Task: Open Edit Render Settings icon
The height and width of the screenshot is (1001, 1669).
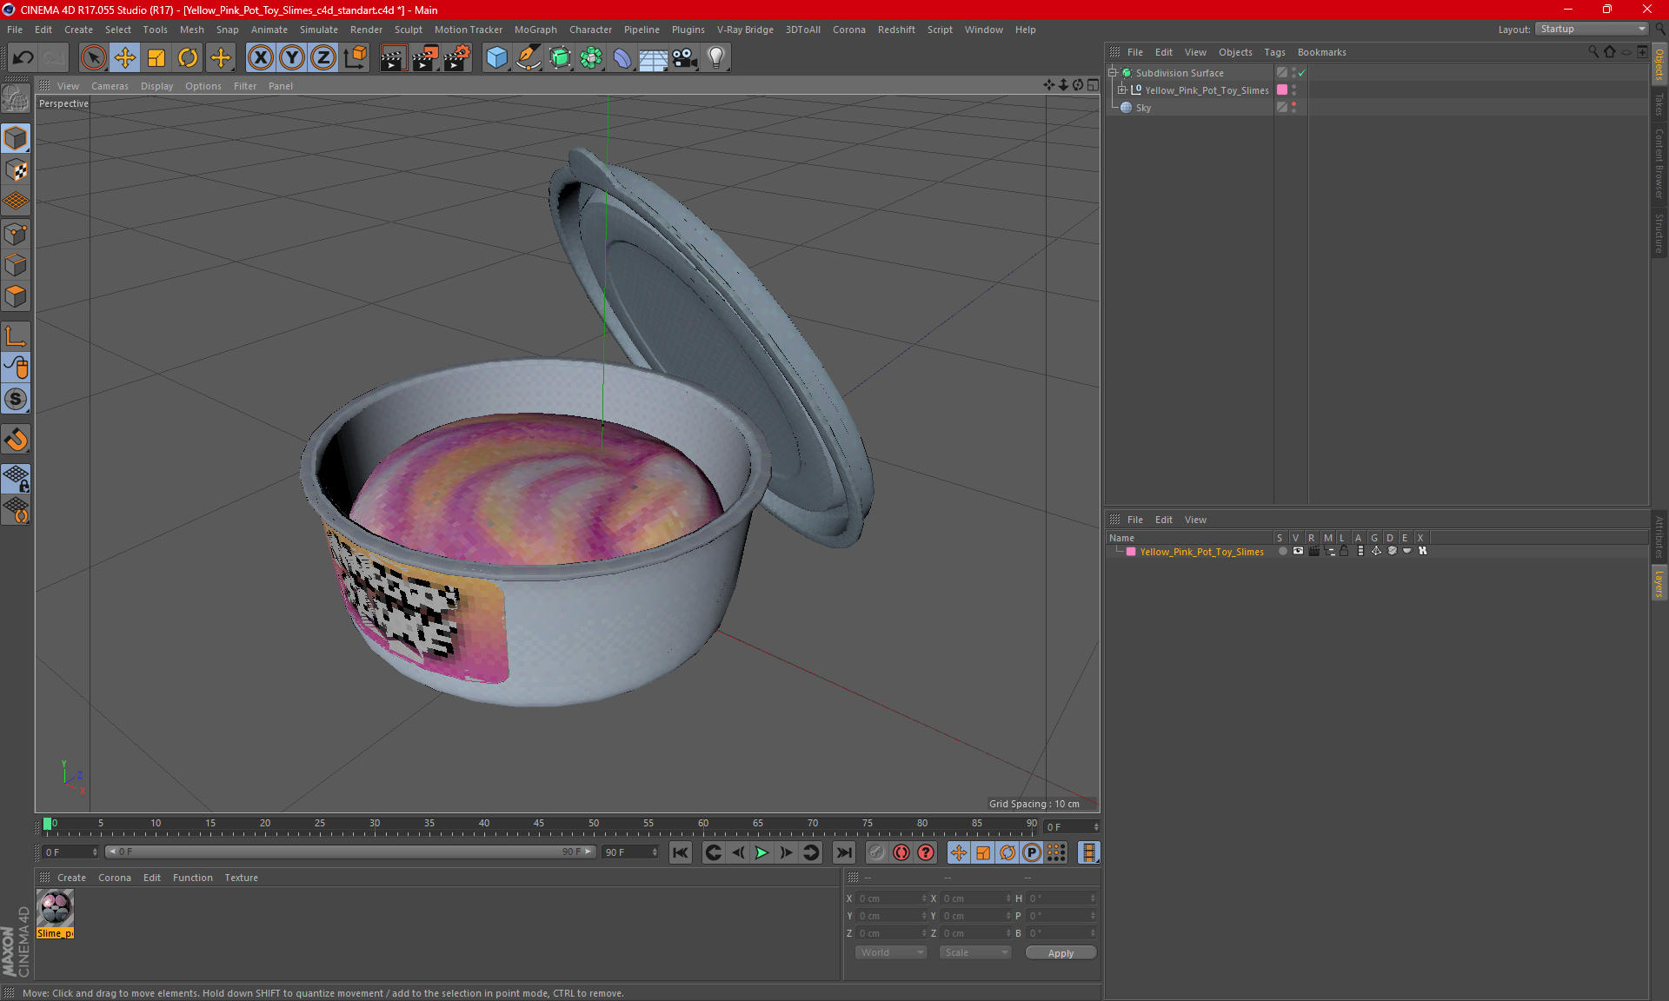Action: [457, 58]
